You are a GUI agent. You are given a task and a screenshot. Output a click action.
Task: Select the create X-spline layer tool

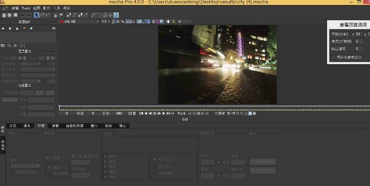tap(69, 15)
